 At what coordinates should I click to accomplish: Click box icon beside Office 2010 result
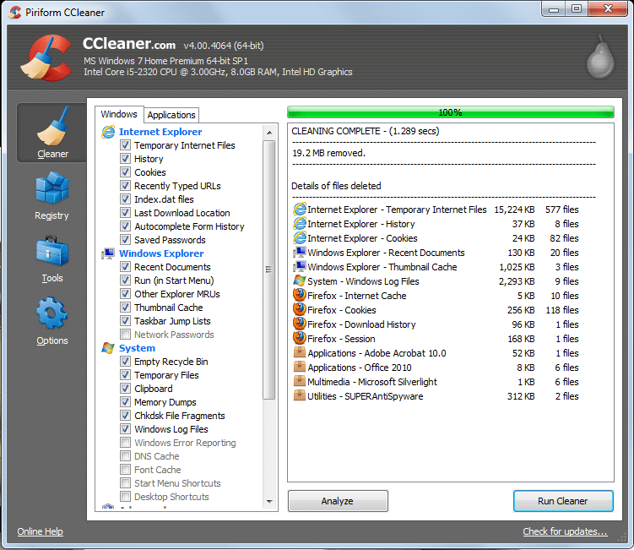click(300, 367)
